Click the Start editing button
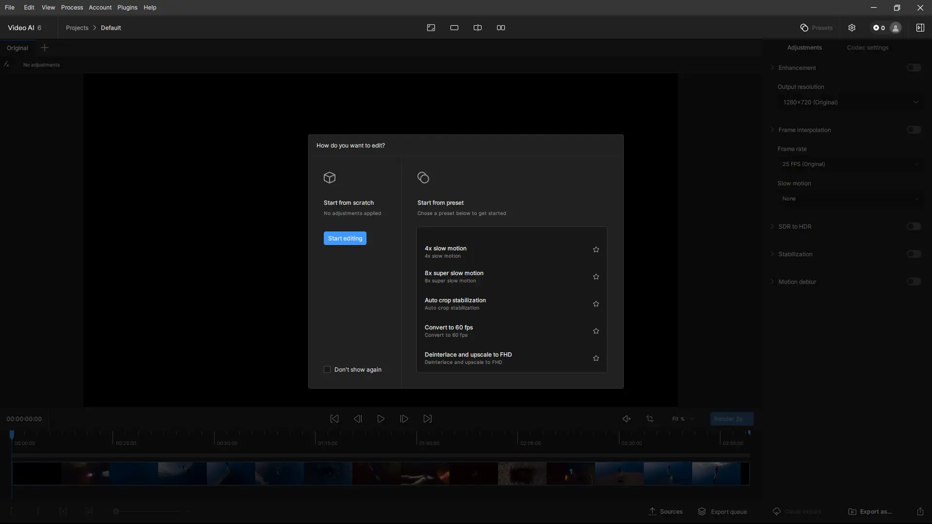Screen dimensions: 932x524 pyautogui.click(x=345, y=238)
